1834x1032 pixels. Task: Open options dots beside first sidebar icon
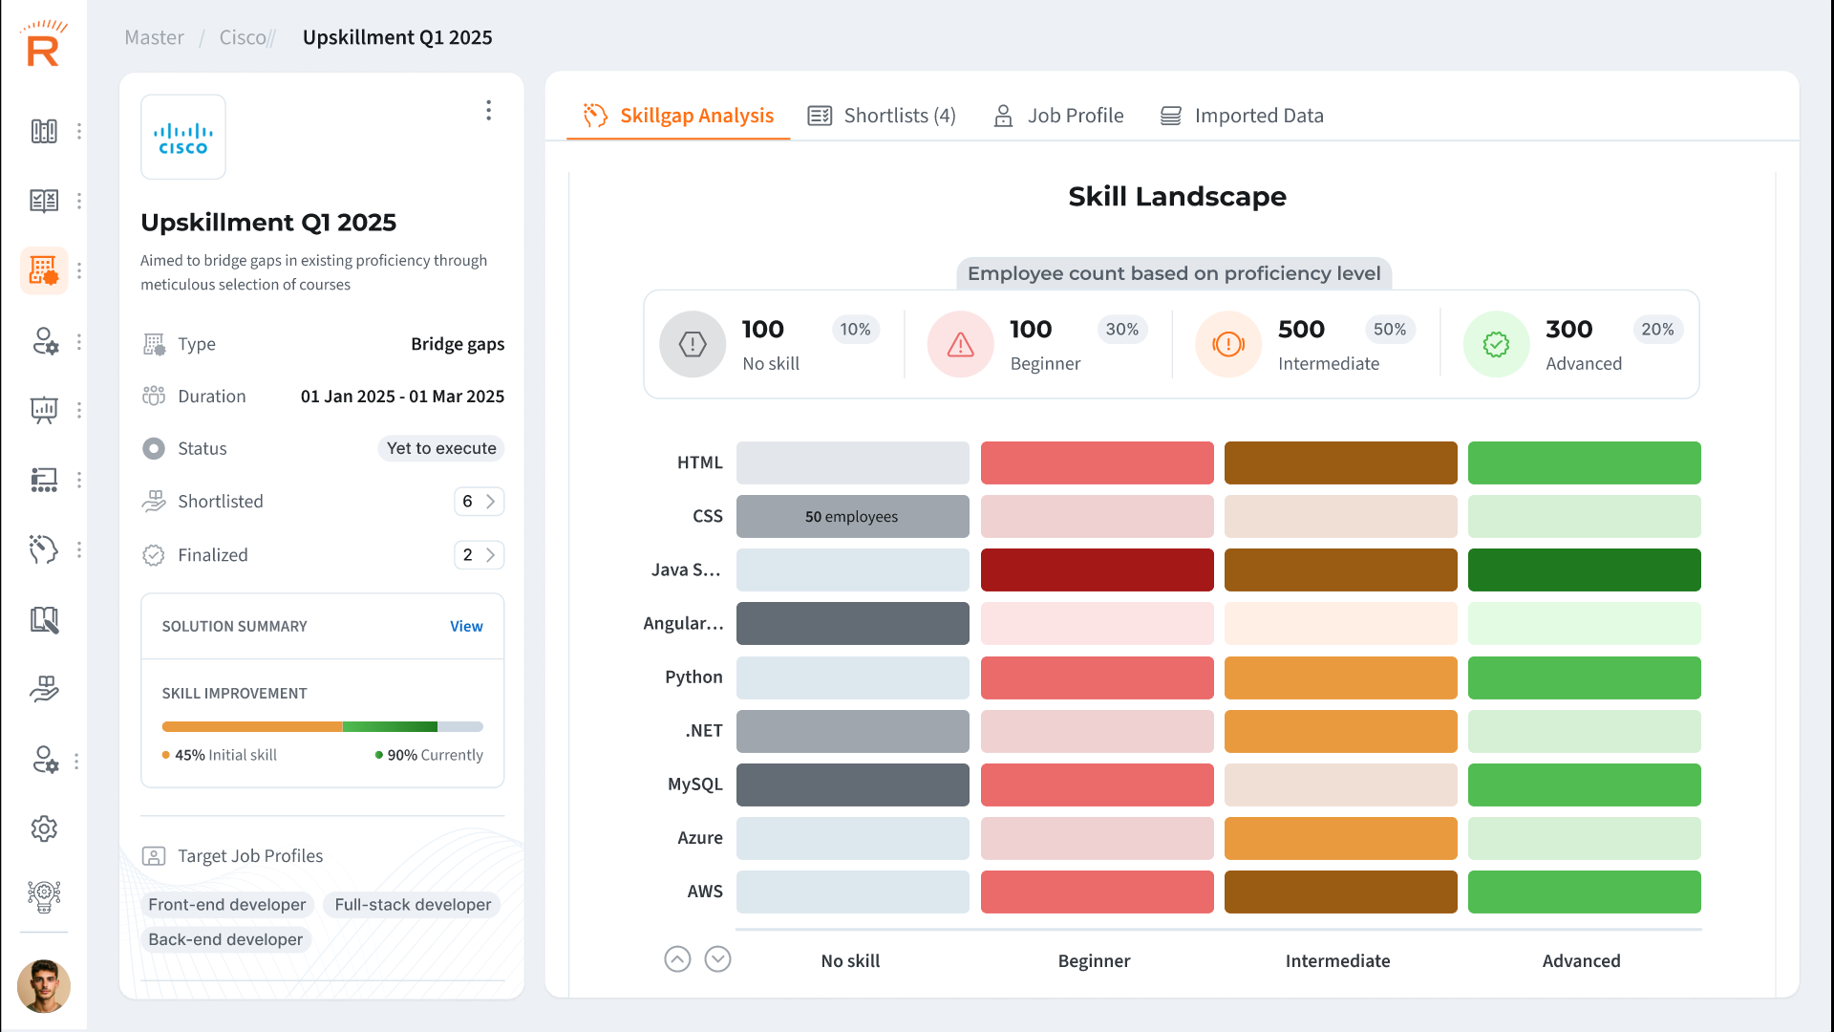tap(79, 131)
